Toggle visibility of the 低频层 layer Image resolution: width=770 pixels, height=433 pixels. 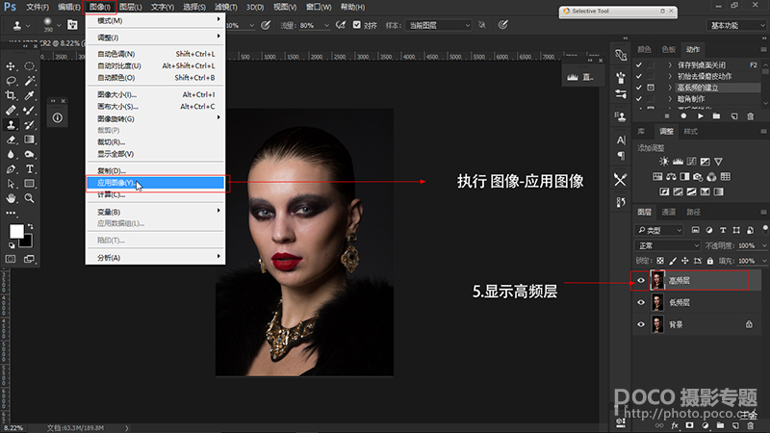point(642,302)
